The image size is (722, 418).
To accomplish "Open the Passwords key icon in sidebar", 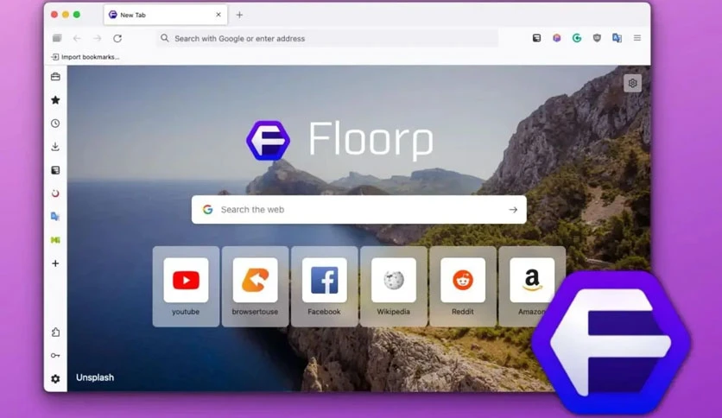I will [55, 356].
